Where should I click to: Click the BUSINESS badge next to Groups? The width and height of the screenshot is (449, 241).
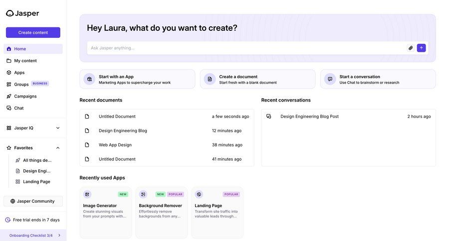point(40,84)
